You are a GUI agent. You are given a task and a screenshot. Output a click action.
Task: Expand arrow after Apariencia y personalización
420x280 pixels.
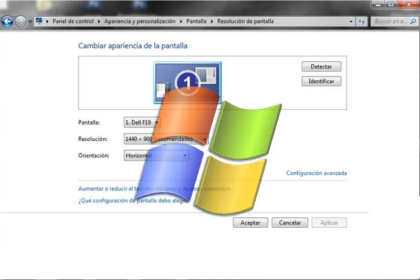(181, 21)
